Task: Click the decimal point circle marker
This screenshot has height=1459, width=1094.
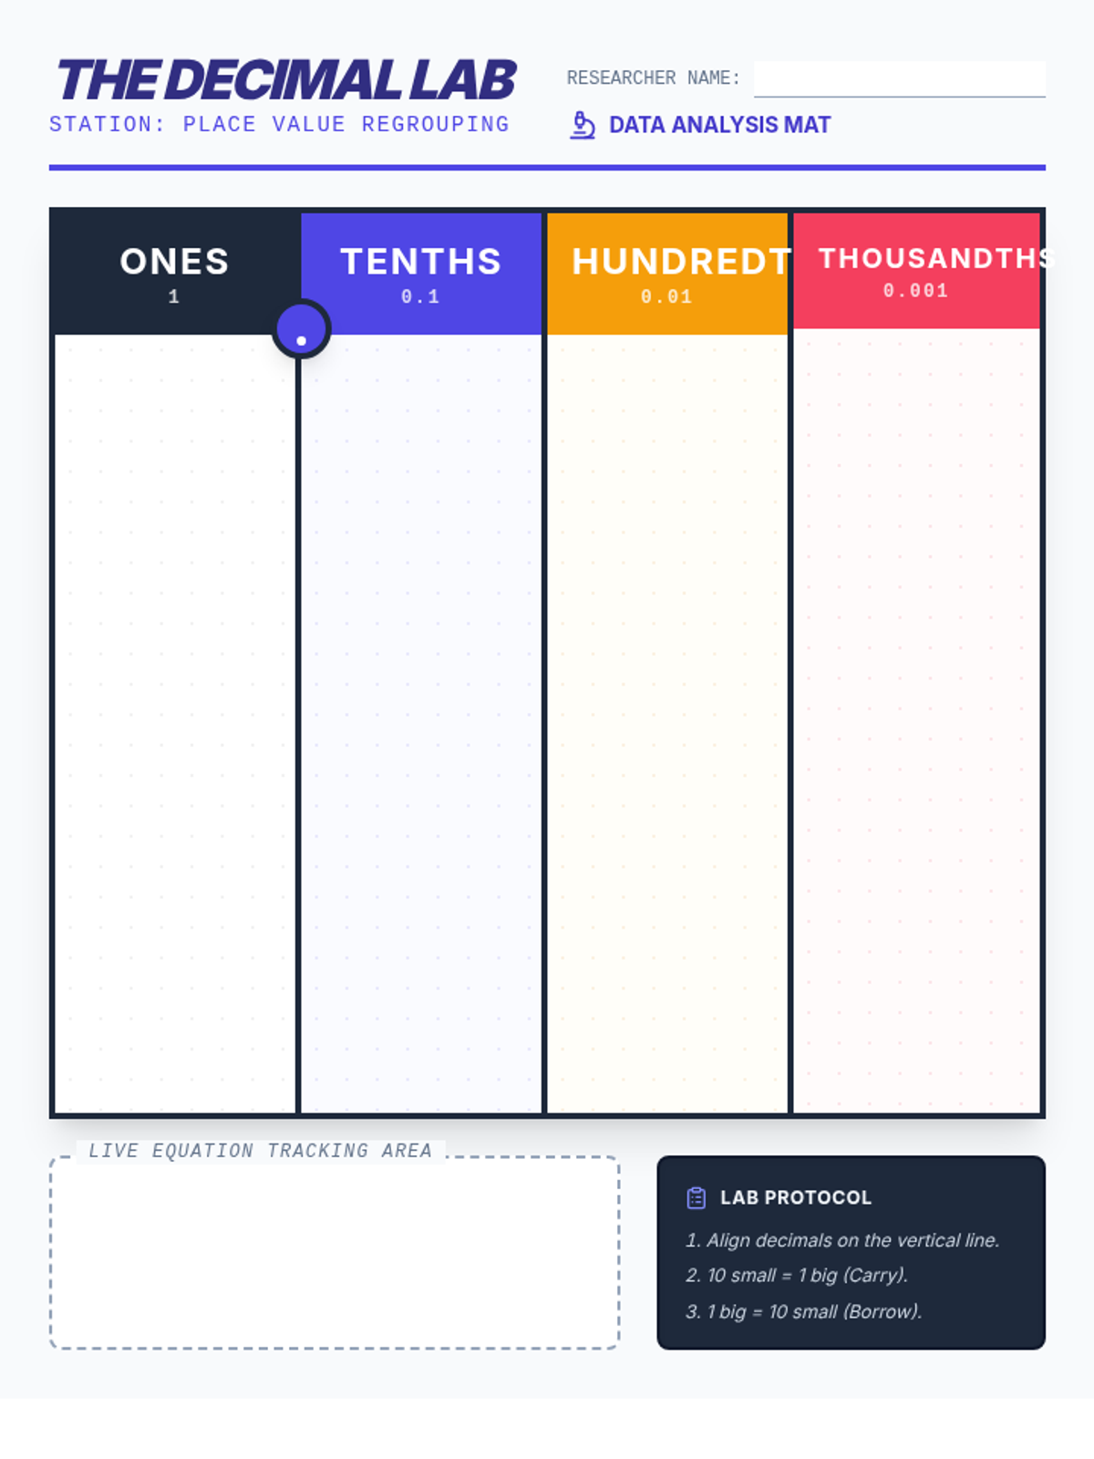Action: coord(301,328)
